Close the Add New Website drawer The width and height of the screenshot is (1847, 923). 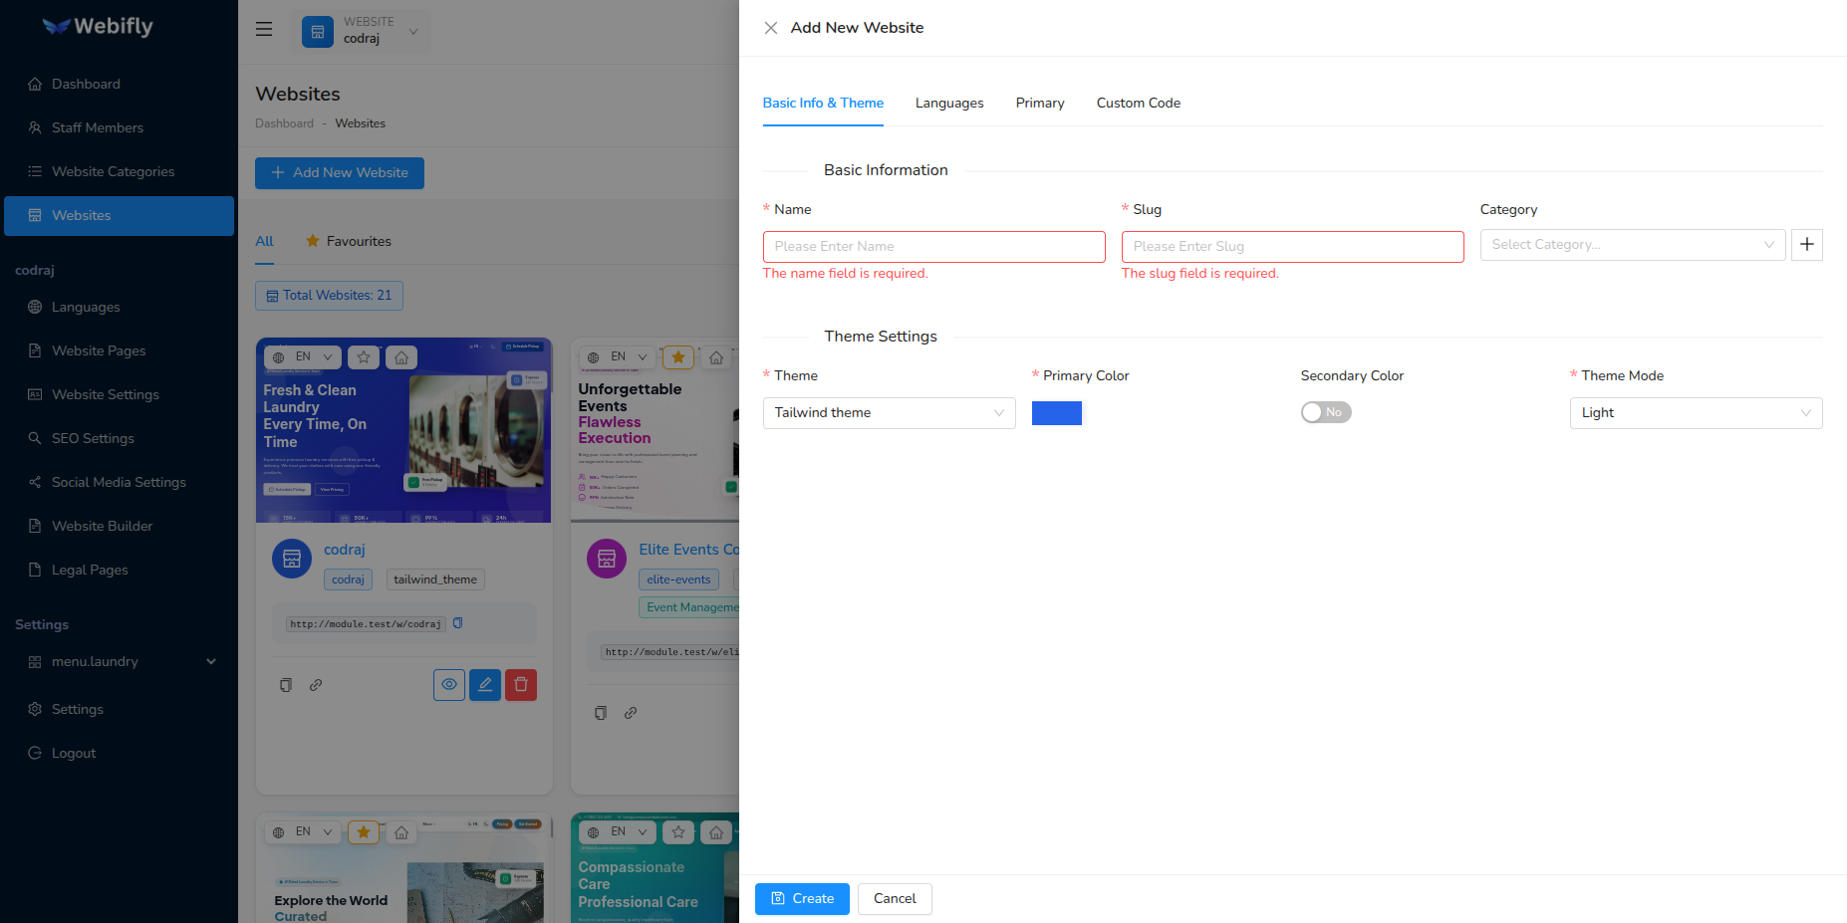(x=771, y=28)
